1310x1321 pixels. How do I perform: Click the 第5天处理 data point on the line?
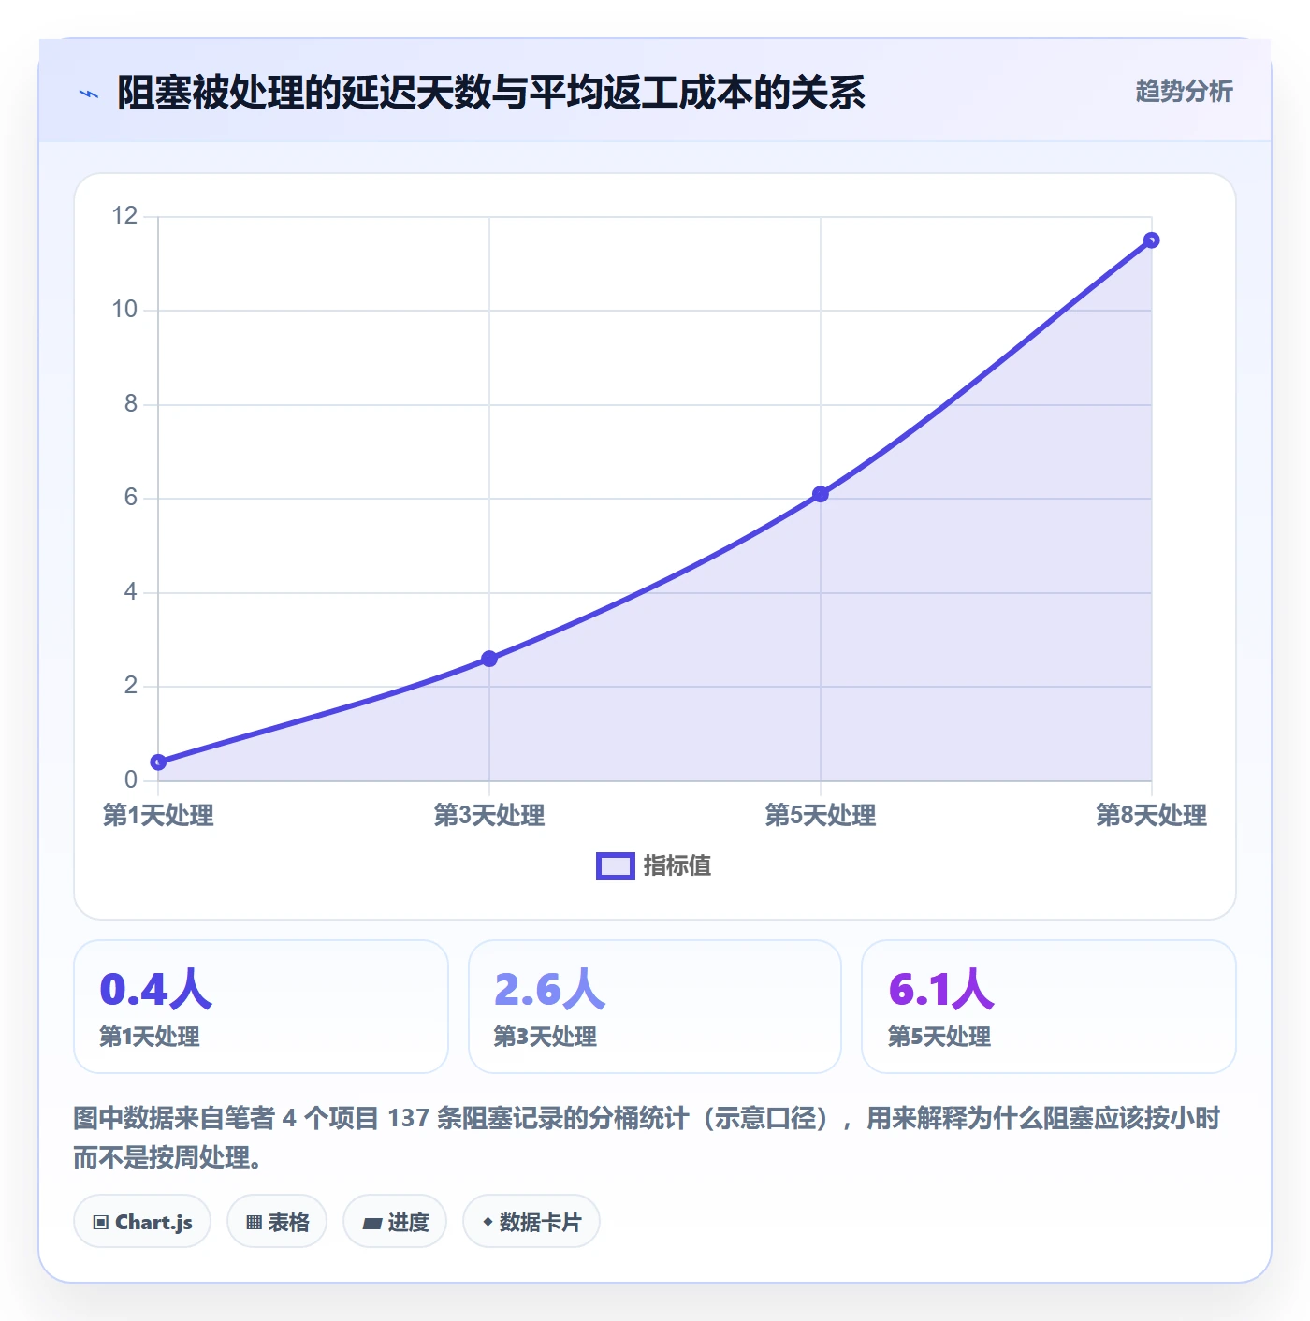pos(821,494)
